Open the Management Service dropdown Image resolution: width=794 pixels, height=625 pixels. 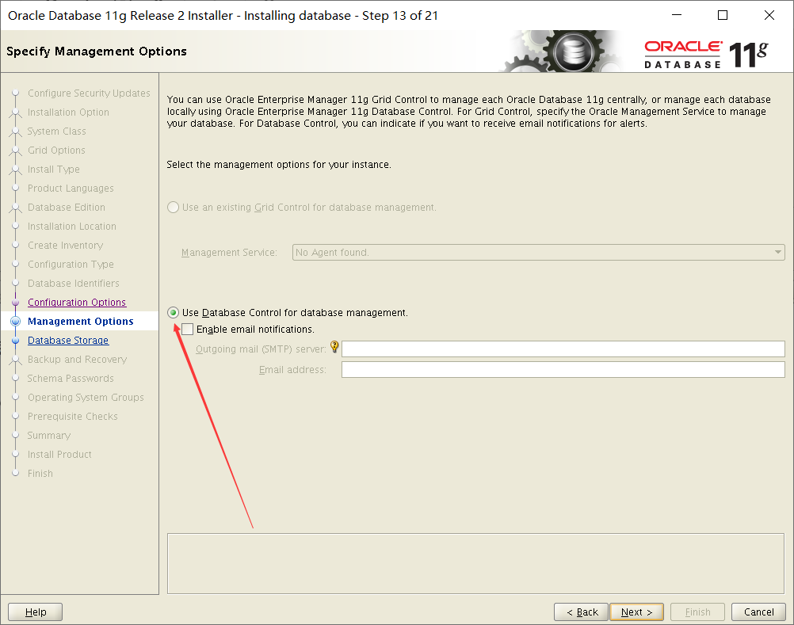tap(538, 252)
